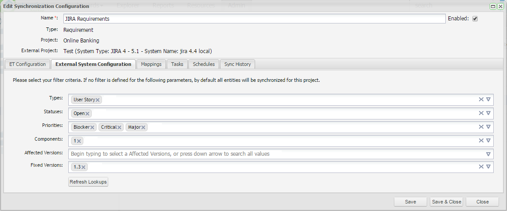
Task: Remove the Major priority tag
Action: pos(144,127)
